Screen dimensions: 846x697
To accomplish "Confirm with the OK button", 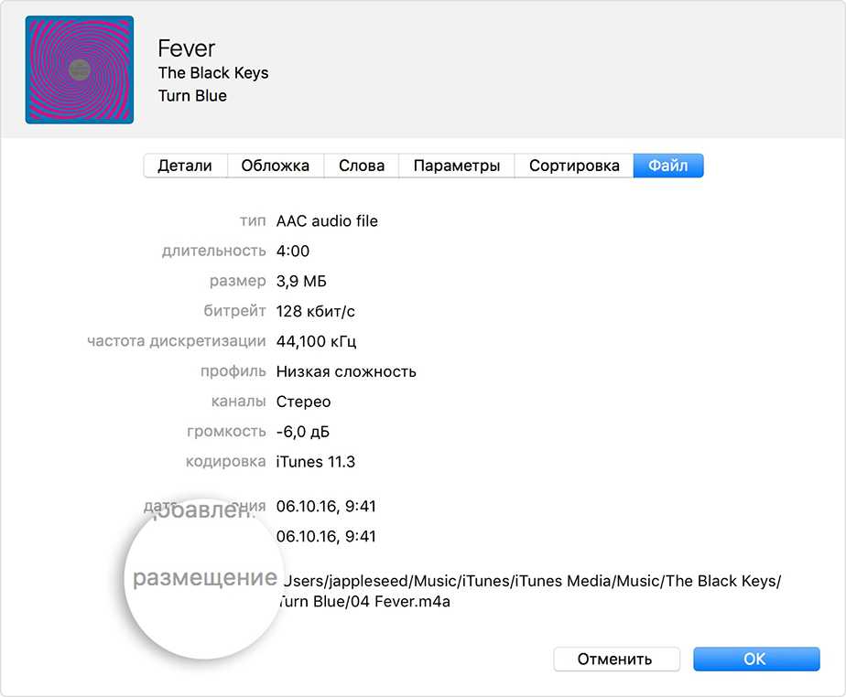I will 755,659.
